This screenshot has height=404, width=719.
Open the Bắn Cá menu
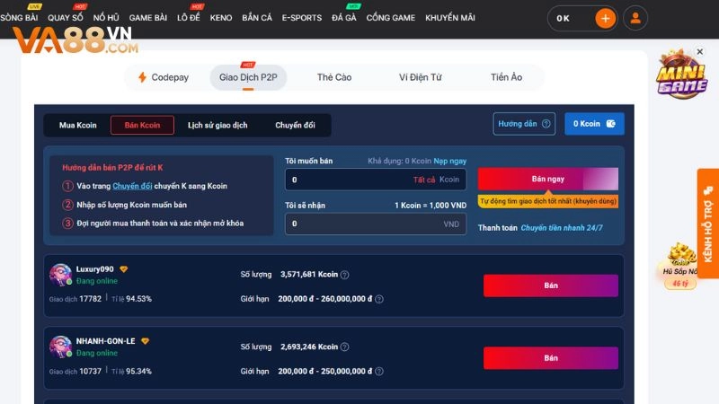point(257,17)
